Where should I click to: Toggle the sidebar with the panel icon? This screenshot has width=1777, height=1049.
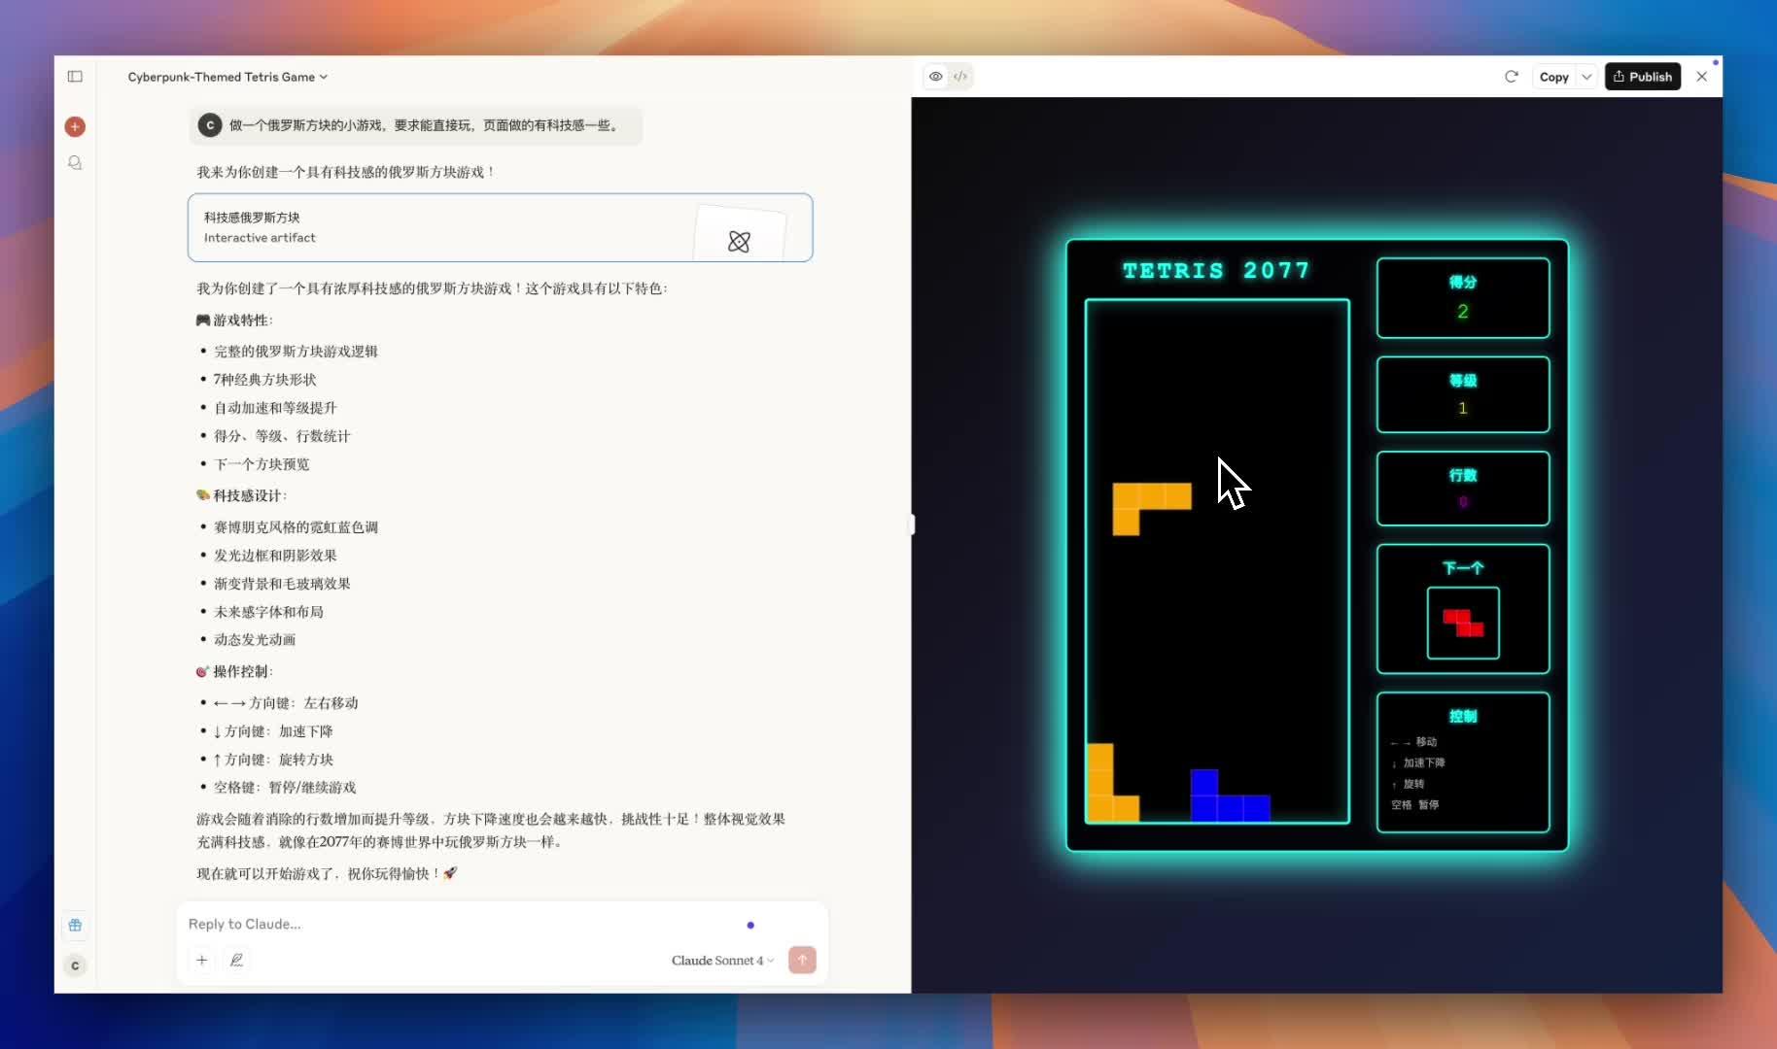click(75, 77)
